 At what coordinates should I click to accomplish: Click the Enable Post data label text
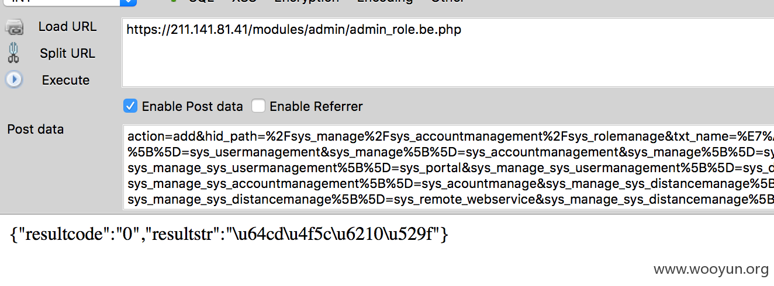click(192, 106)
